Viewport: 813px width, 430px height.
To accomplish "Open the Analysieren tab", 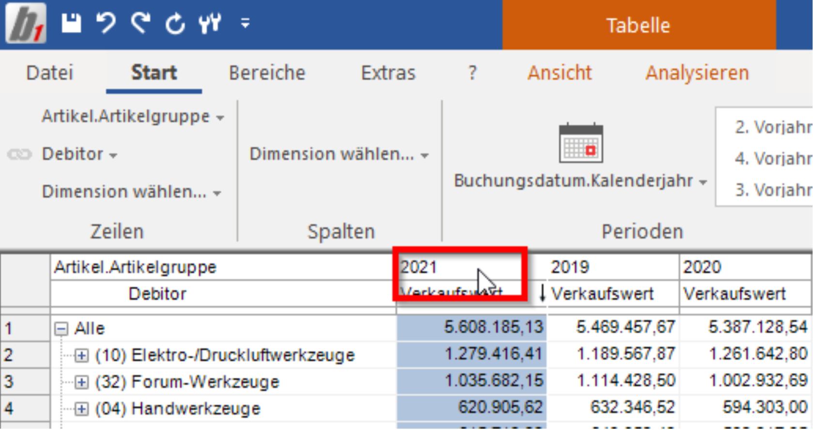I will (697, 73).
